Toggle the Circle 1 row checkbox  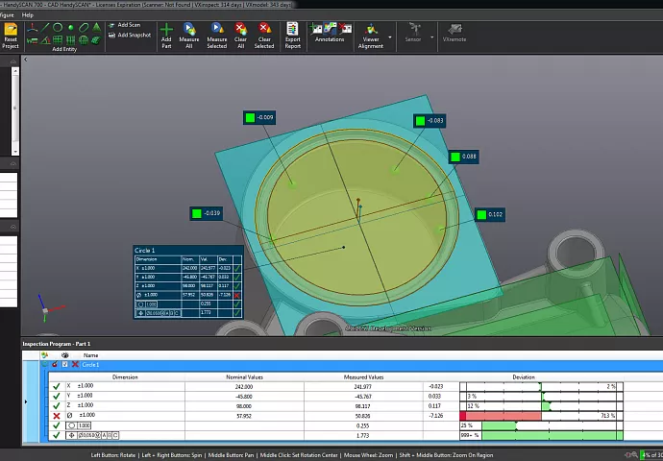[x=64, y=364]
